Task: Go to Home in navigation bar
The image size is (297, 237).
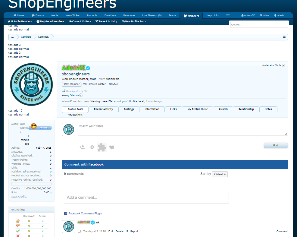Action: 19,15
